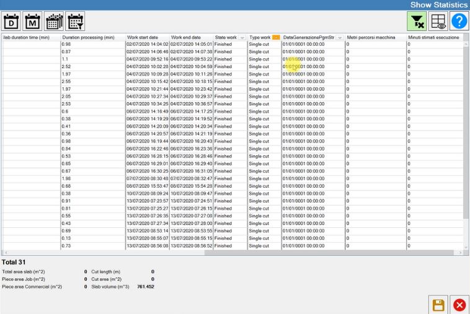Select duration cell 2.52

93,66
